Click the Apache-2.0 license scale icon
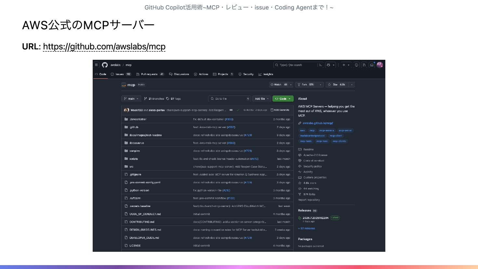The width and height of the screenshot is (478, 269). point(300,155)
